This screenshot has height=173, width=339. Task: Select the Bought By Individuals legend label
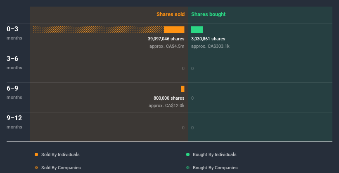coord(214,154)
